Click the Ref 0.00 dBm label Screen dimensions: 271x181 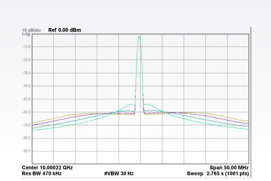click(x=64, y=30)
